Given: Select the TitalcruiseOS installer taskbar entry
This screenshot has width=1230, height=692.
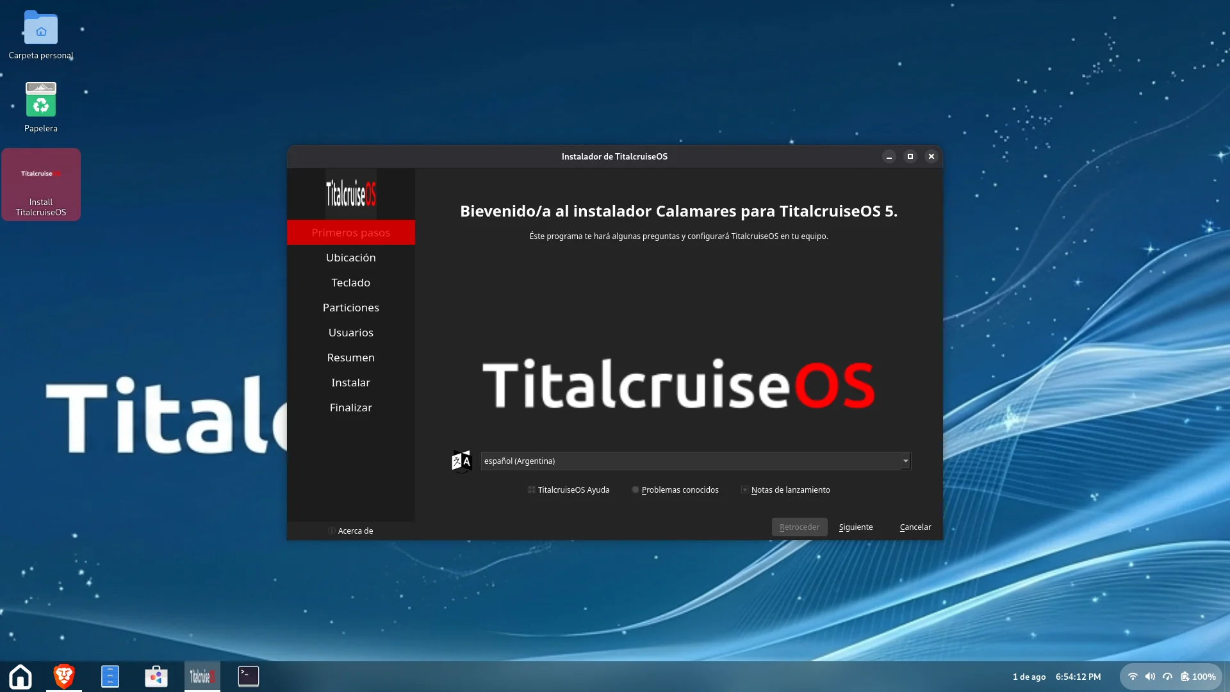Looking at the screenshot, I should (202, 677).
